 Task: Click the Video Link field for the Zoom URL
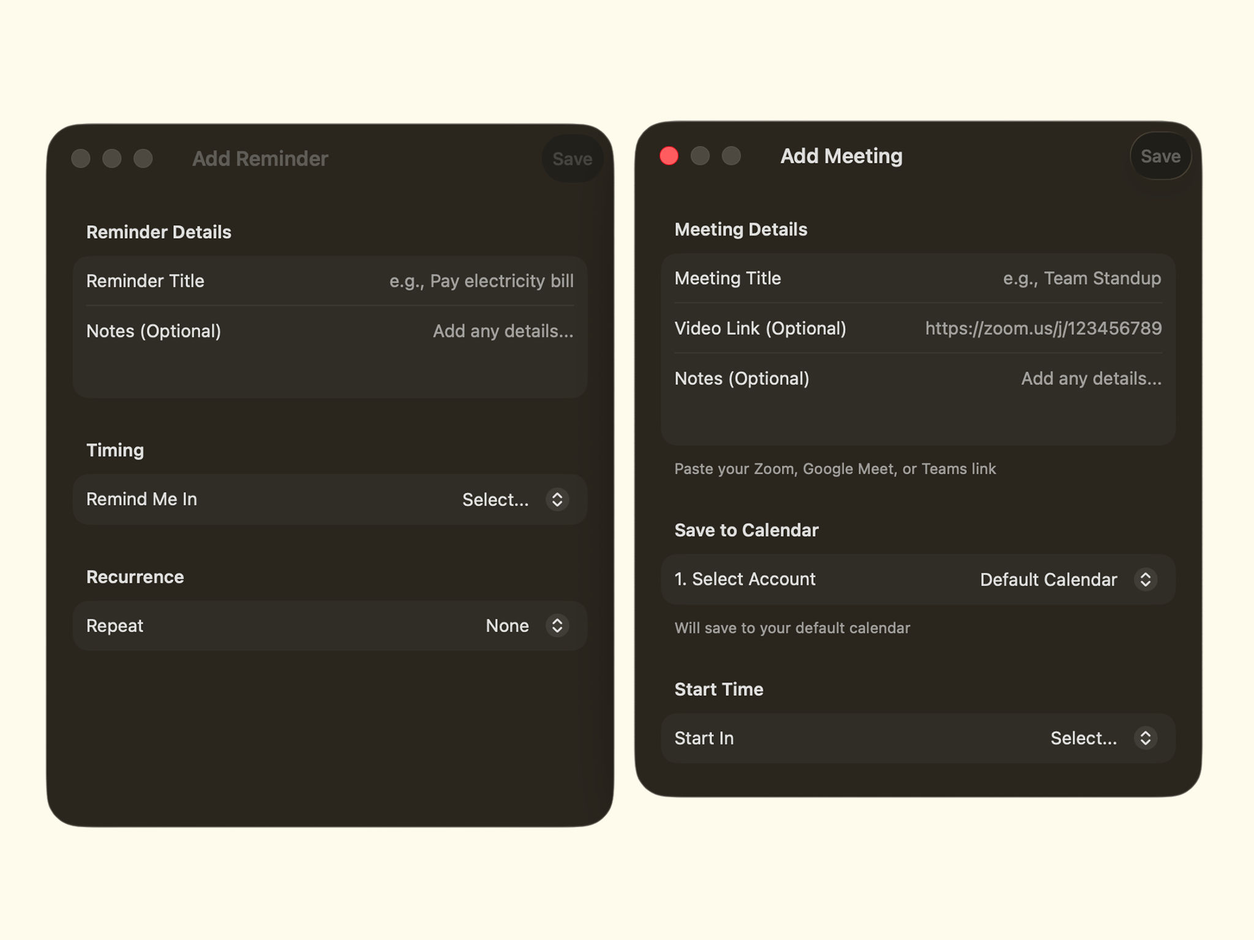coord(917,328)
